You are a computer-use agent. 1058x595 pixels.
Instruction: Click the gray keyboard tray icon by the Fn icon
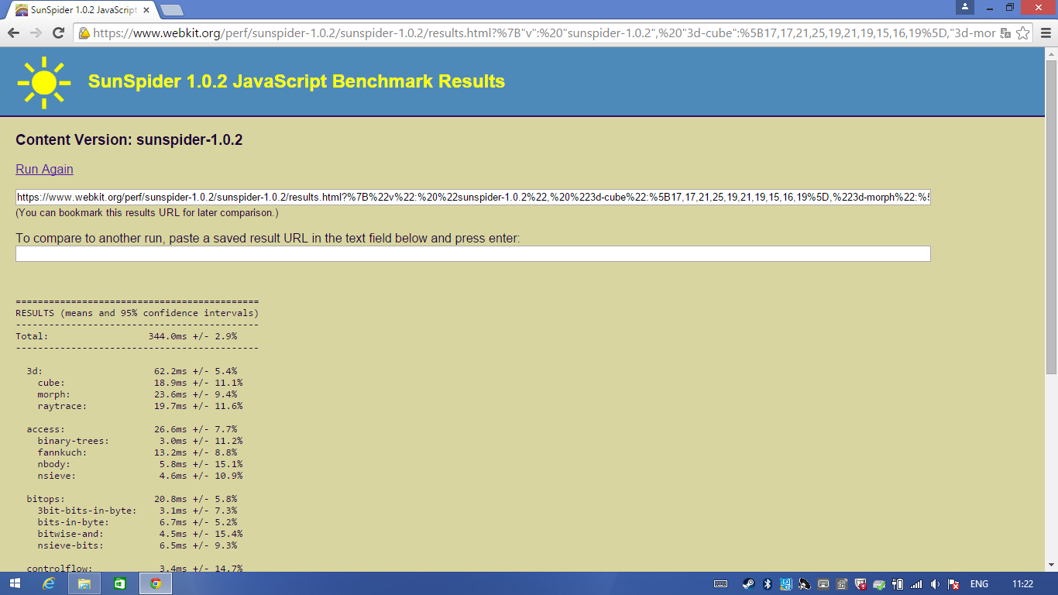(x=823, y=583)
